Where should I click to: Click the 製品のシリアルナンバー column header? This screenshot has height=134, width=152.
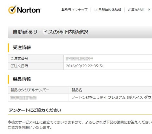pyautogui.click(x=38, y=90)
